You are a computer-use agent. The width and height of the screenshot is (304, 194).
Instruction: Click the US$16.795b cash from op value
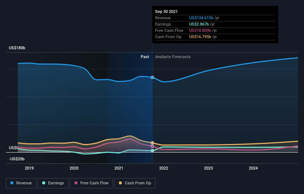tap(200, 37)
